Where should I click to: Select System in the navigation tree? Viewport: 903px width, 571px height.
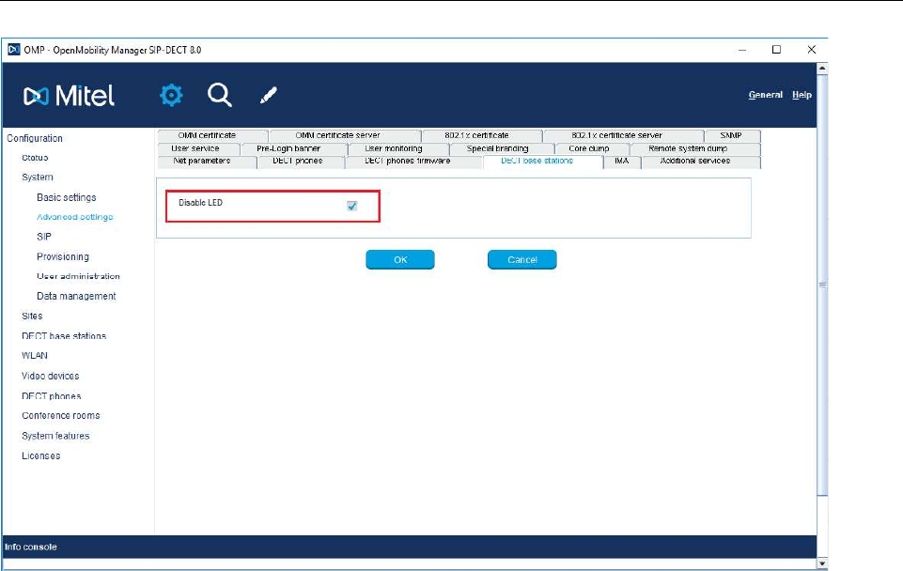click(x=38, y=177)
